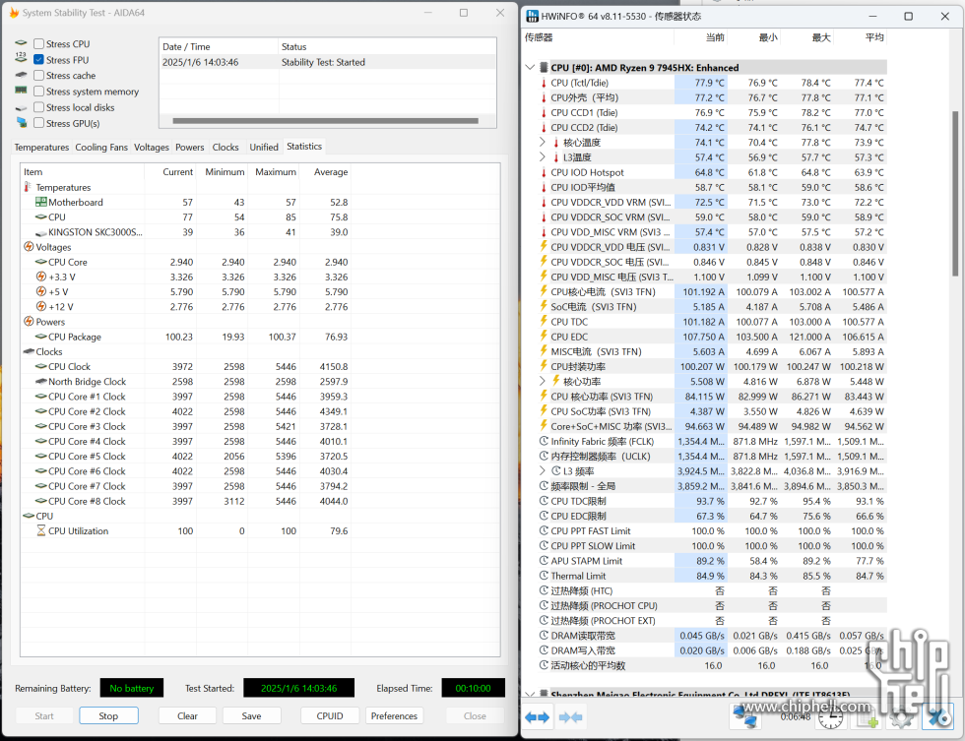Screen dimensions: 965x741
Task: Click the hourglass icon beside CPU Utilization
Action: coord(41,530)
